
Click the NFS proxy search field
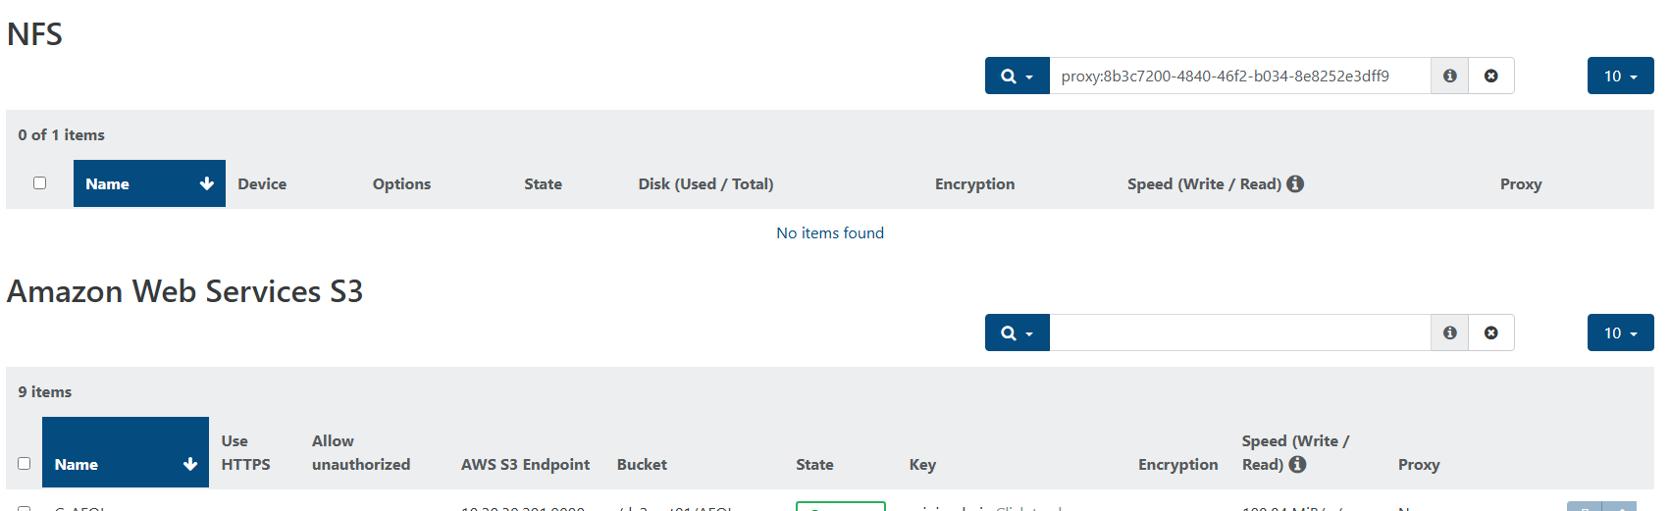pos(1238,77)
